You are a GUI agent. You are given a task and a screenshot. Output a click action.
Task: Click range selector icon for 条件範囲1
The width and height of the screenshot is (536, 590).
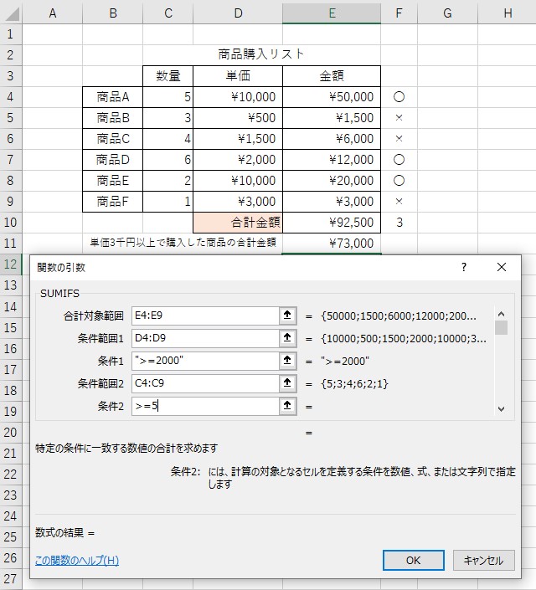tap(288, 338)
